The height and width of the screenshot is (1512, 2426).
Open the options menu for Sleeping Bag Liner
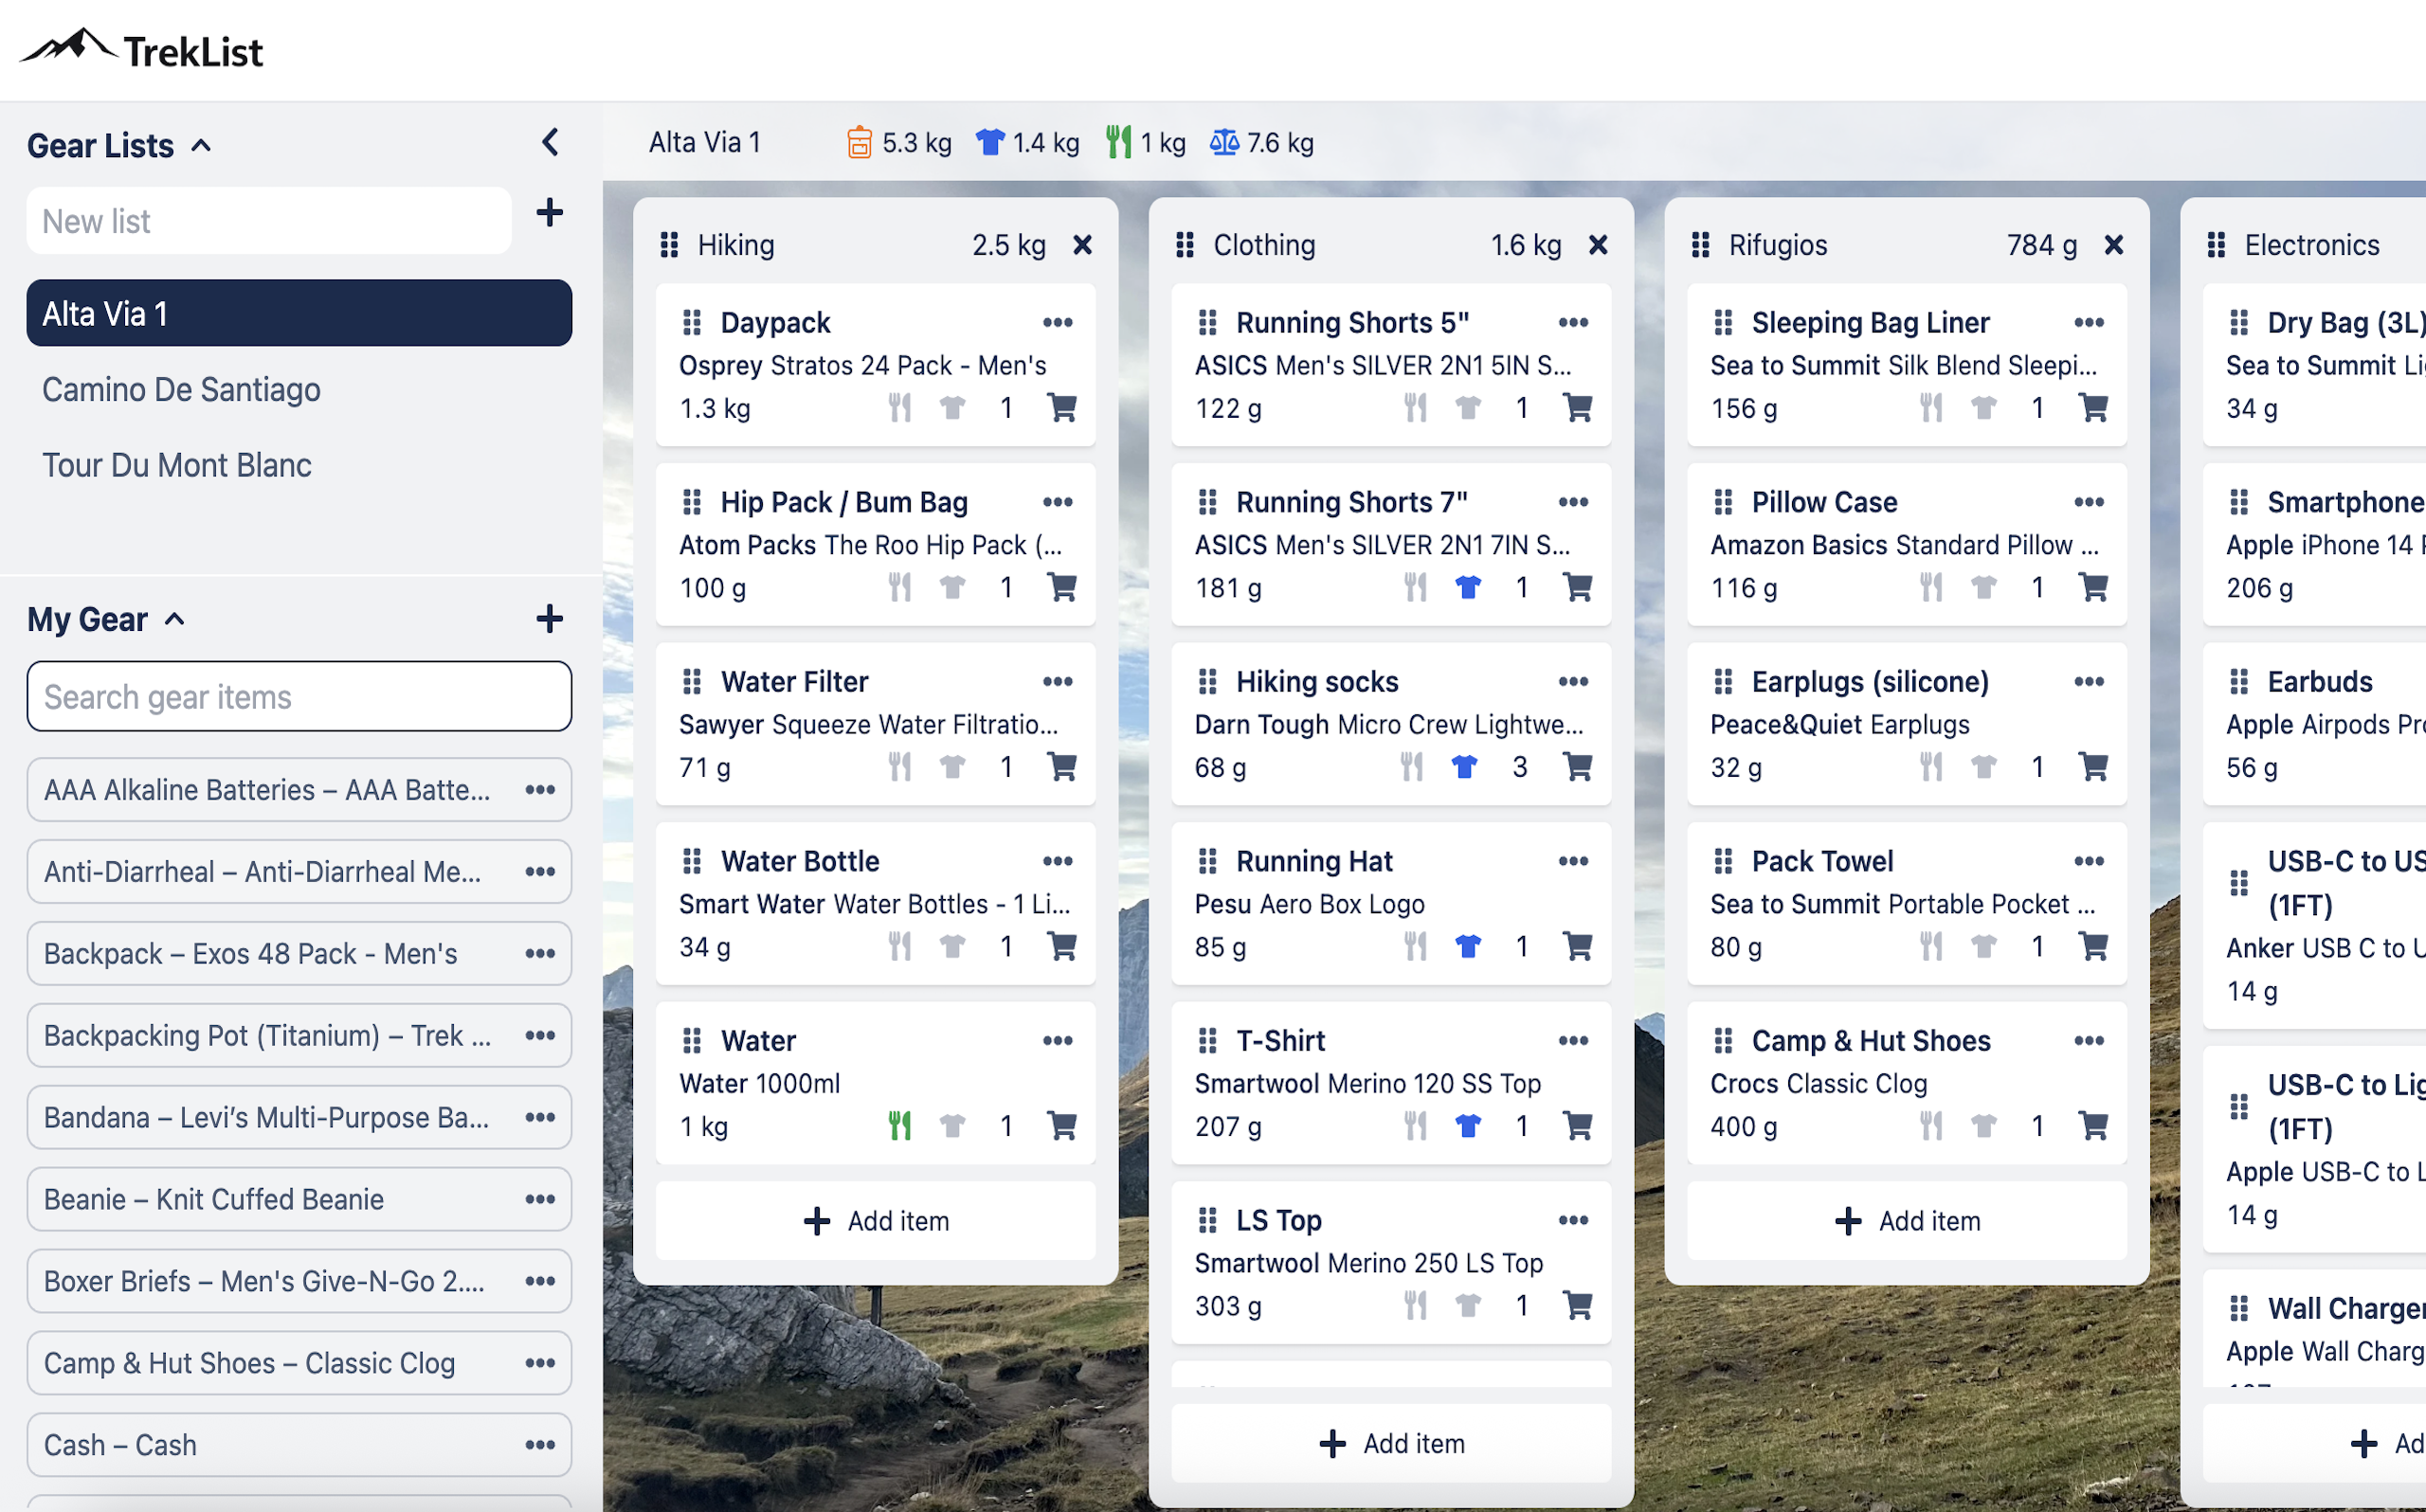click(x=2089, y=322)
